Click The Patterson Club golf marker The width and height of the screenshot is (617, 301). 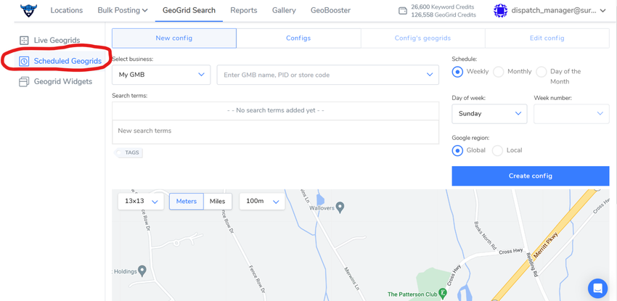tap(443, 292)
